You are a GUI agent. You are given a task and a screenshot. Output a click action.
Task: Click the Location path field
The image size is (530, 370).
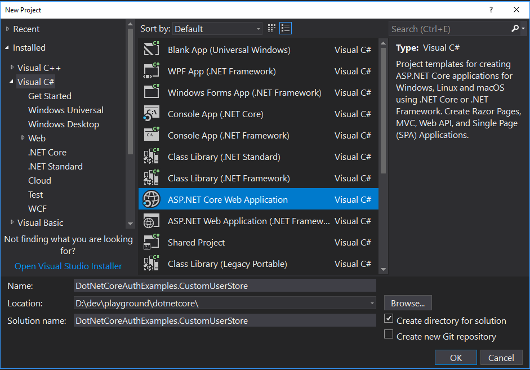[221, 303]
